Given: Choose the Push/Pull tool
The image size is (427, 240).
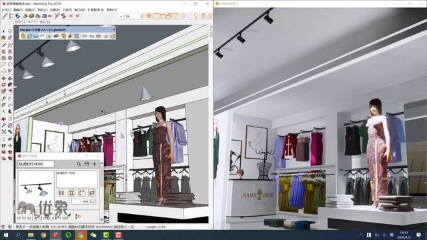Looking at the screenshot, I should (10, 78).
